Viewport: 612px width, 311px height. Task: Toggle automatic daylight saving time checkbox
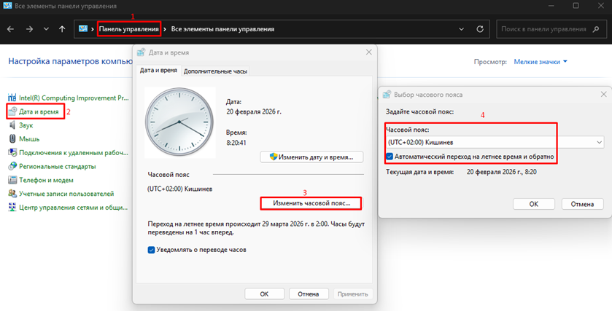[390, 157]
